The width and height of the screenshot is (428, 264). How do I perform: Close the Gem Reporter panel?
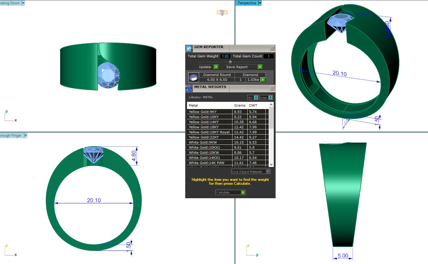[x=272, y=48]
